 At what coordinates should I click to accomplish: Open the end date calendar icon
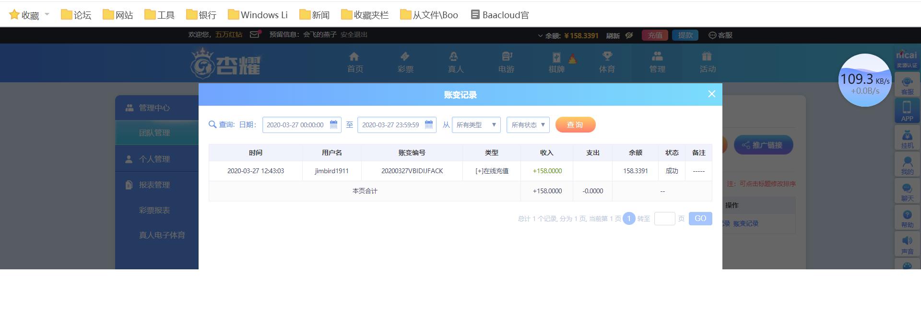[429, 124]
